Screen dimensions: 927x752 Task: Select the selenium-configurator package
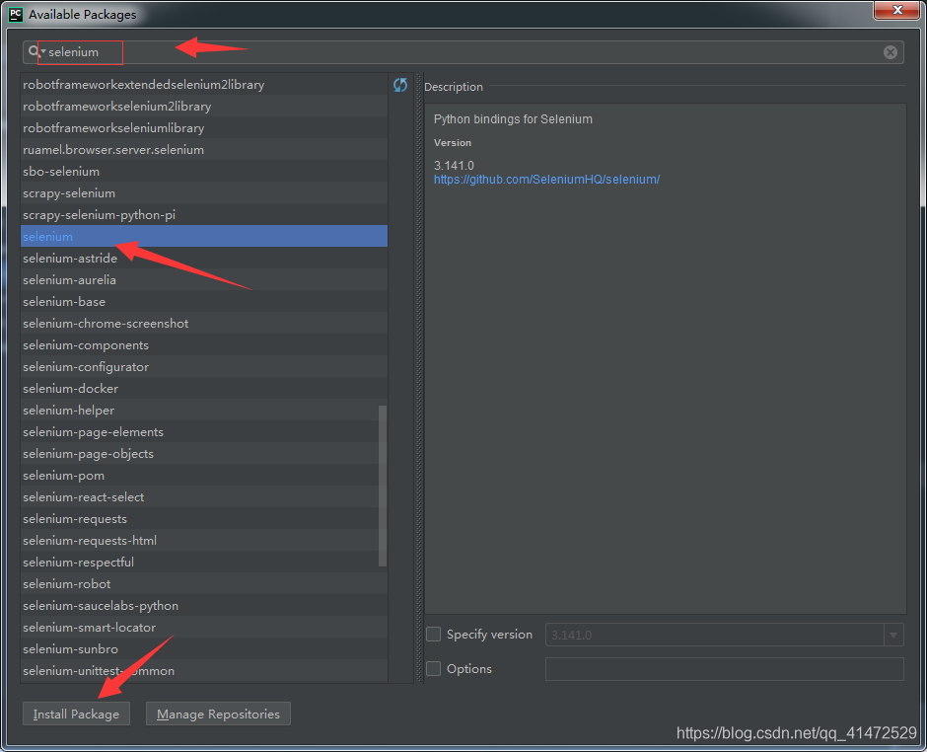point(204,367)
